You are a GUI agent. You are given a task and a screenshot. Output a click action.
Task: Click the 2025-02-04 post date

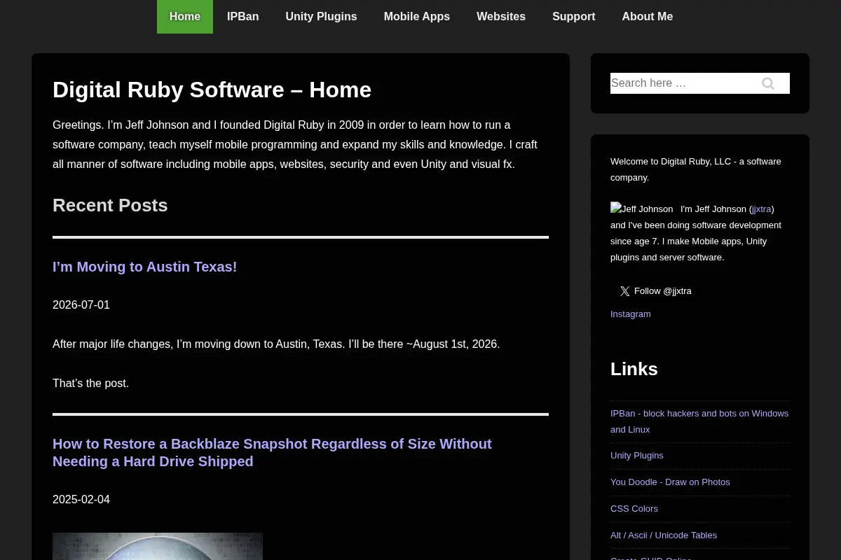click(x=81, y=500)
